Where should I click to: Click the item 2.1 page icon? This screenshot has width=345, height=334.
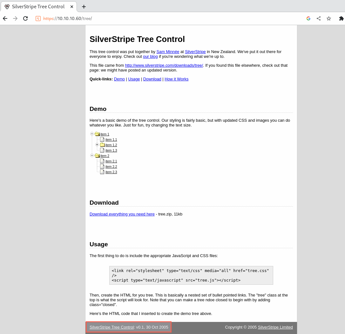[102, 161]
